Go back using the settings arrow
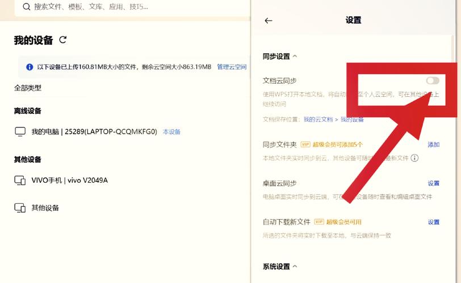461x283 pixels. pos(269,20)
